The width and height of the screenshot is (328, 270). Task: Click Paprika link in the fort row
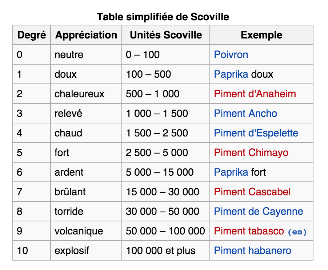(x=231, y=172)
